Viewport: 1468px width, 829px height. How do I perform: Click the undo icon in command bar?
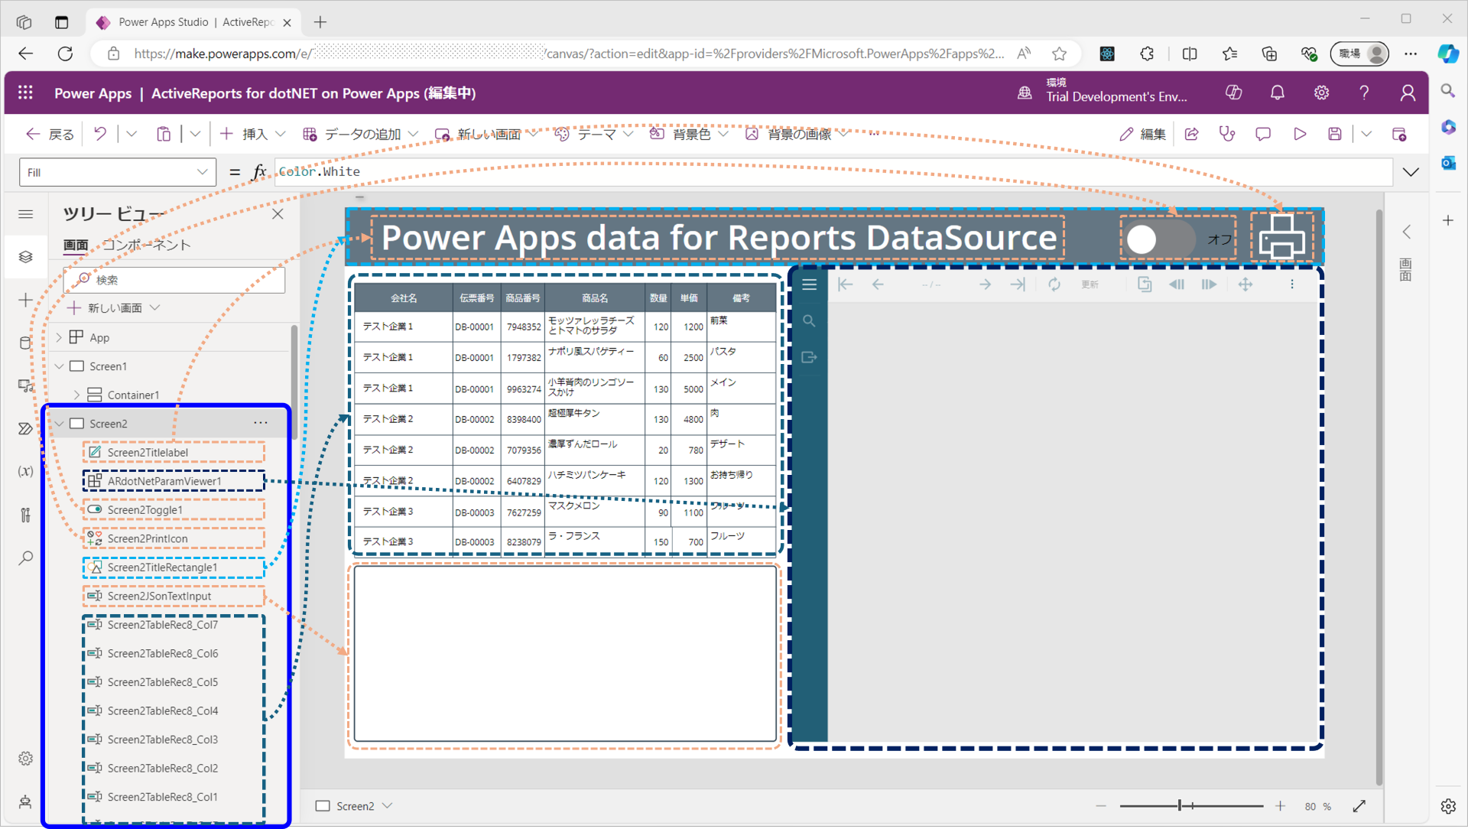coord(100,134)
